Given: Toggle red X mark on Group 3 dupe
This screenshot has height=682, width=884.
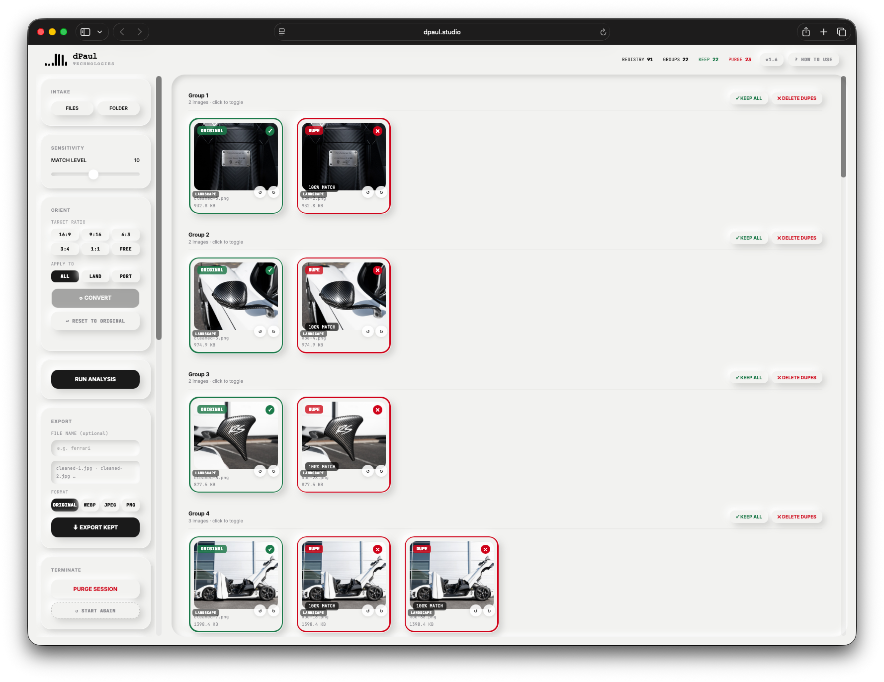Looking at the screenshot, I should point(378,410).
